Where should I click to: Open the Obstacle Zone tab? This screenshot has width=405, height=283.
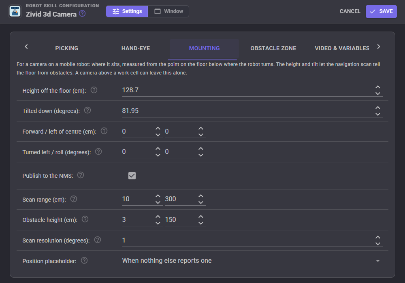273,48
